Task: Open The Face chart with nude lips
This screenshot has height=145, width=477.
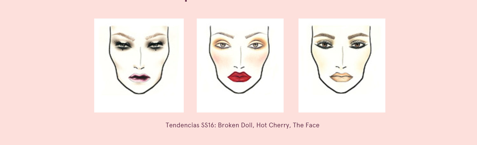Action: 342,65
